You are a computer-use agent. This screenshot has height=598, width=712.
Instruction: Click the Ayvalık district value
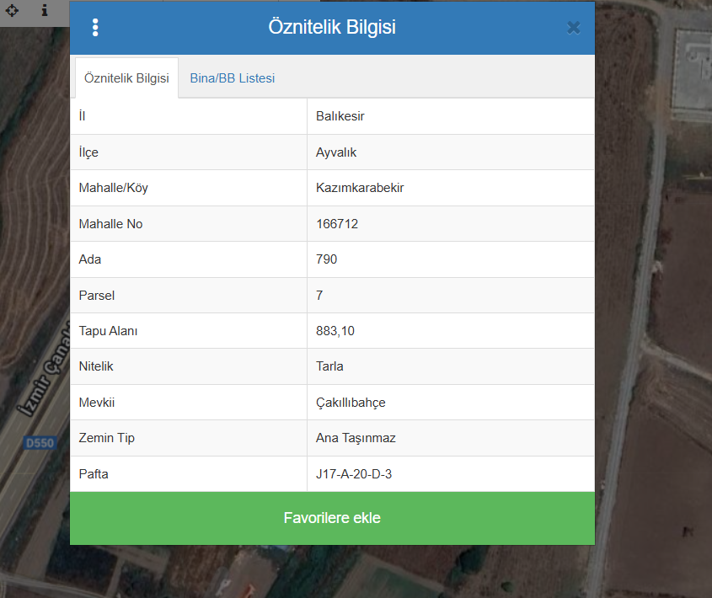(x=337, y=152)
